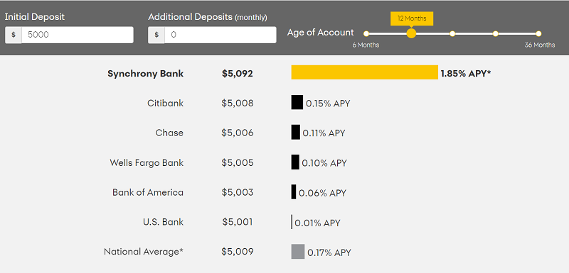Image resolution: width=569 pixels, height=273 pixels.
Task: Click the Wells Fargo Bank label
Action: click(x=147, y=162)
